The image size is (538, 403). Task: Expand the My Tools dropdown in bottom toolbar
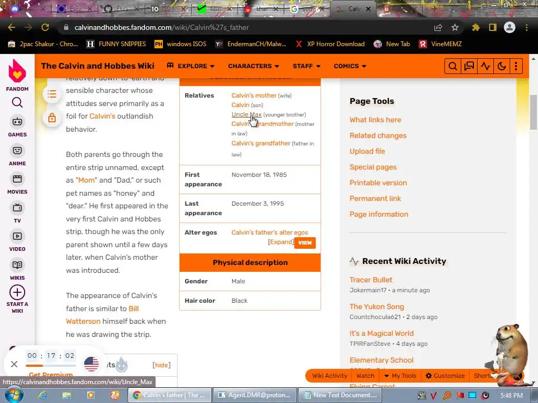pos(400,376)
